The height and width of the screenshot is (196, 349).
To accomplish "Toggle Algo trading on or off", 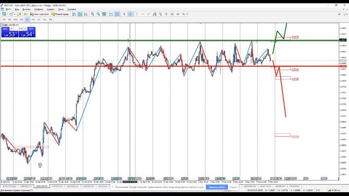I will [x=39, y=14].
